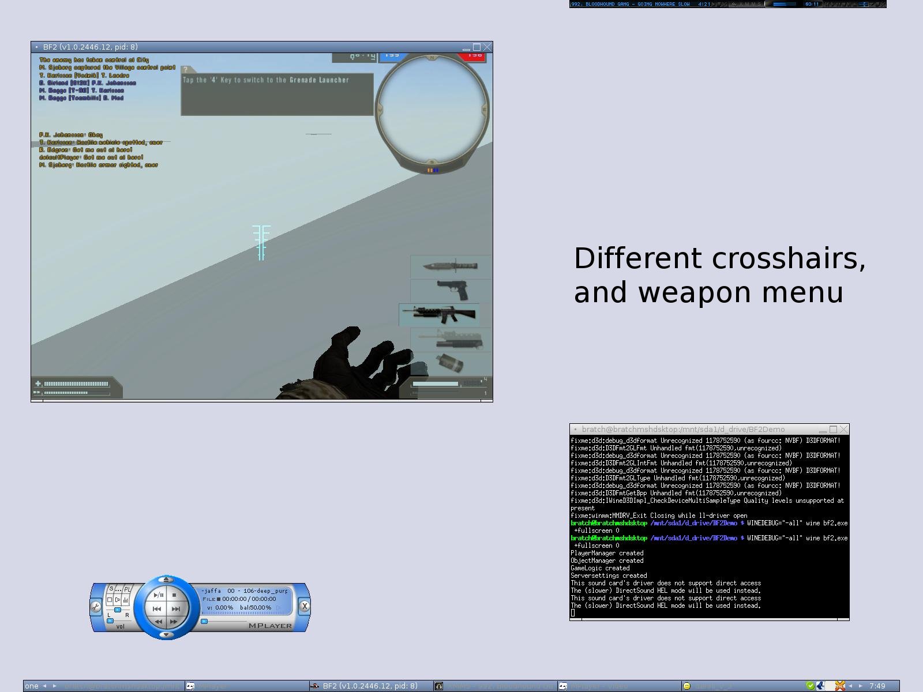The height and width of the screenshot is (692, 923).
Task: Click MPlayer track title display text
Action: tap(245, 591)
